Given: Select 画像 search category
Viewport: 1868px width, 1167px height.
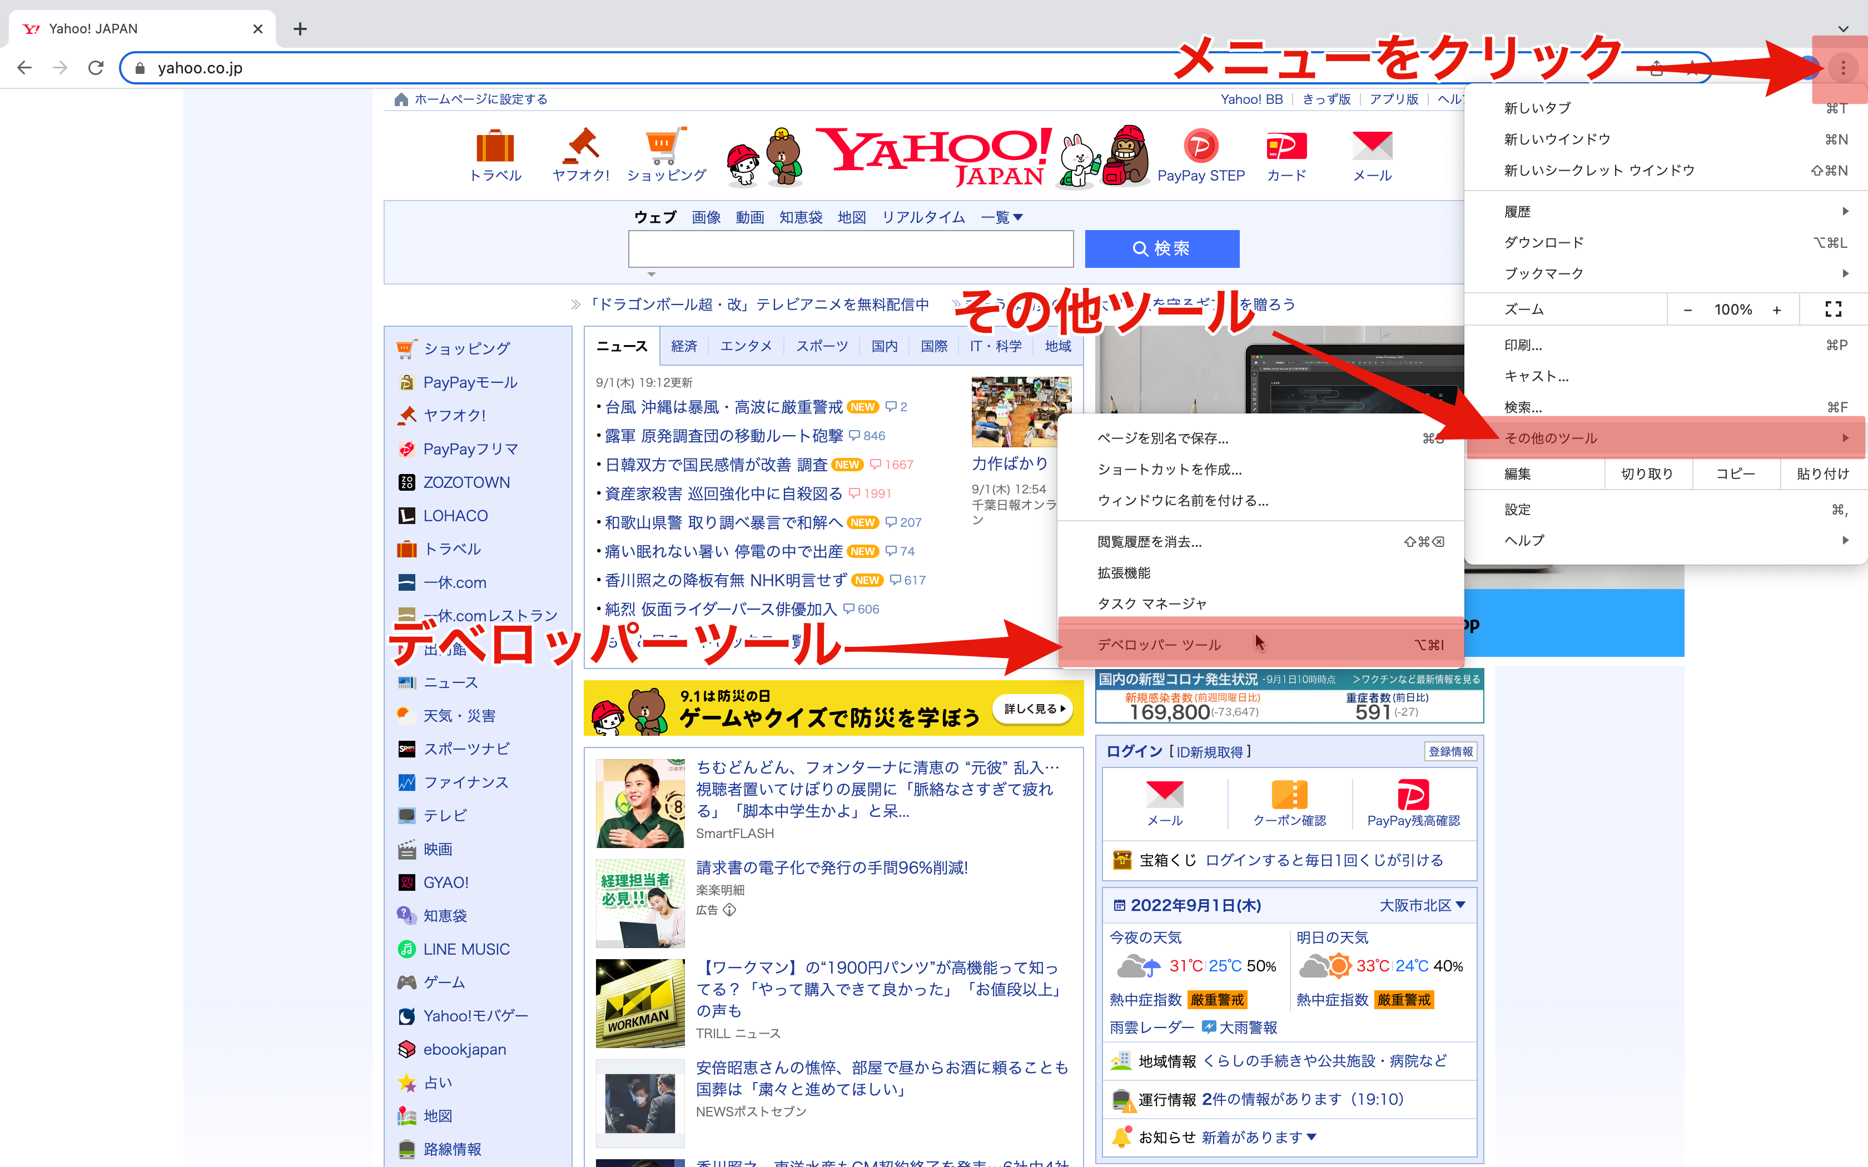Looking at the screenshot, I should (706, 218).
